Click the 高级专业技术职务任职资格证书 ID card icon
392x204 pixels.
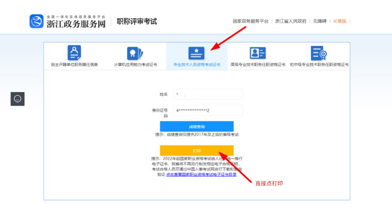(x=257, y=53)
